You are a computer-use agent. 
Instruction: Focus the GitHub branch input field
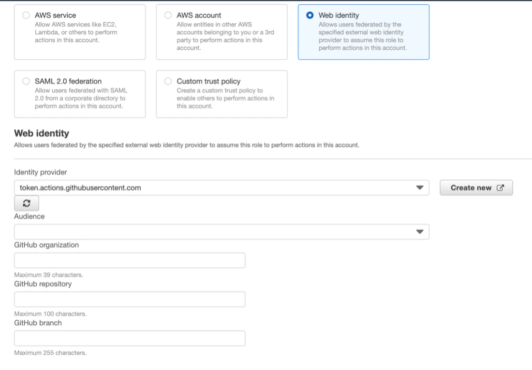pyautogui.click(x=130, y=339)
